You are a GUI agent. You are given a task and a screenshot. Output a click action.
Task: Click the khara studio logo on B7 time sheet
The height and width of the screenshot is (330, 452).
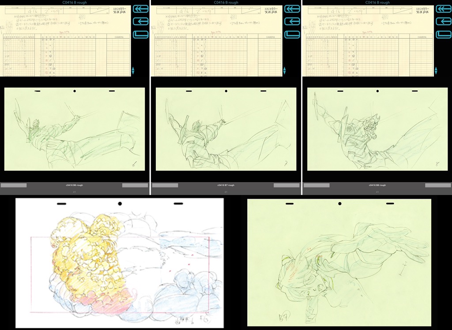click(271, 11)
